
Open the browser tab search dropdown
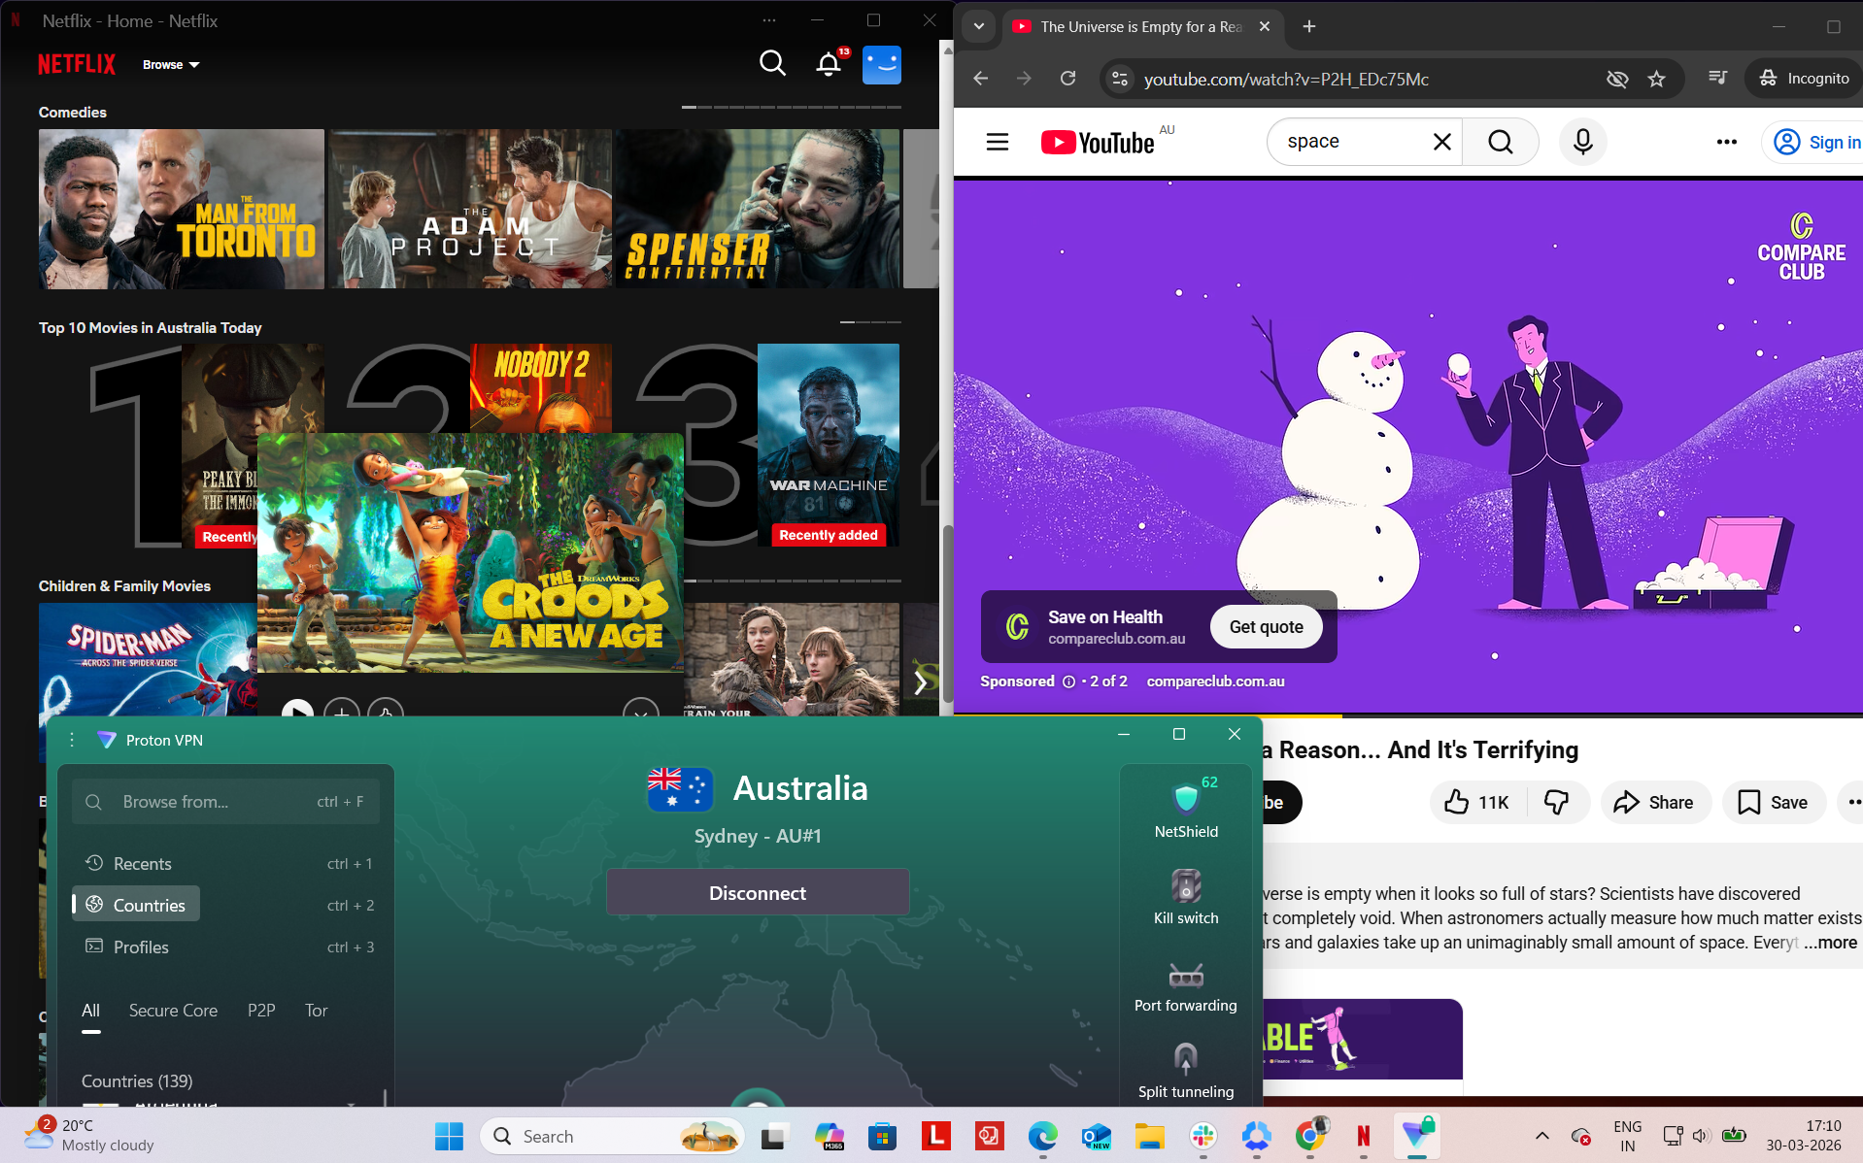(x=978, y=26)
